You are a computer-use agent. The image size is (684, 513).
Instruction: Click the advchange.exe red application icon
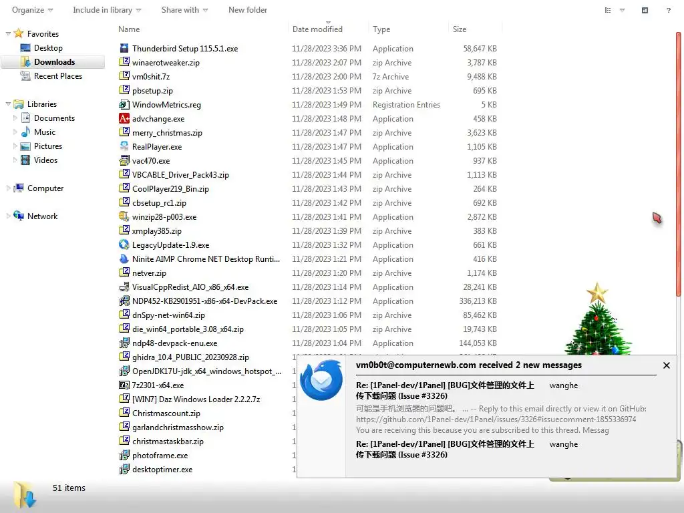(x=124, y=118)
